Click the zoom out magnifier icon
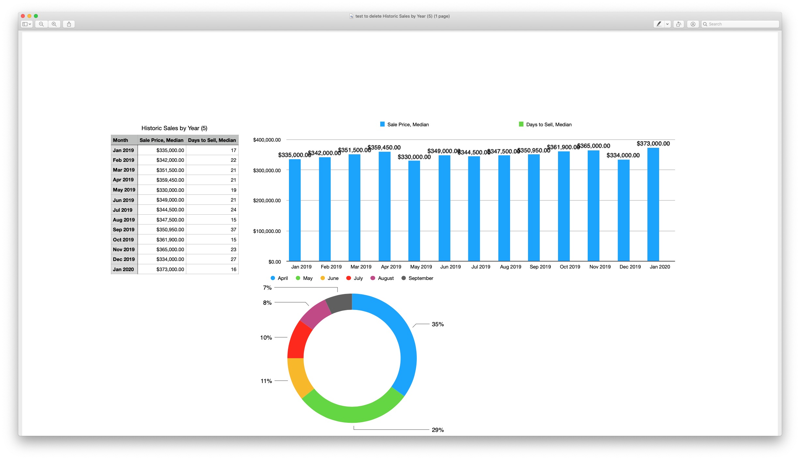The height and width of the screenshot is (460, 800). tap(41, 24)
